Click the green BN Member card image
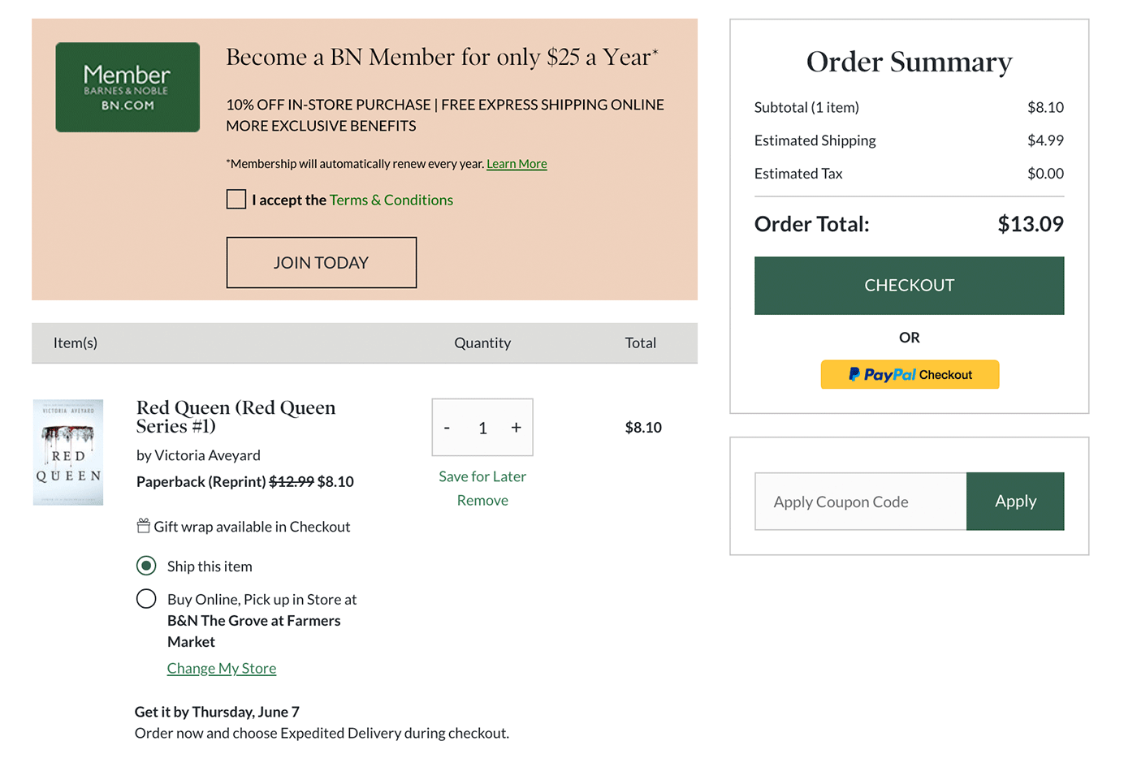 [128, 88]
